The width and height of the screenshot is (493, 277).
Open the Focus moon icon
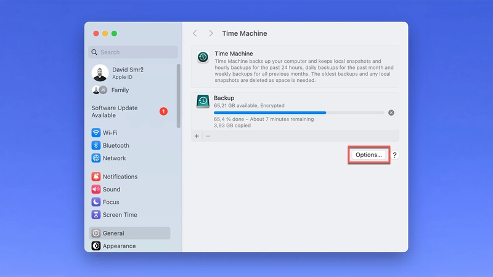(96, 202)
